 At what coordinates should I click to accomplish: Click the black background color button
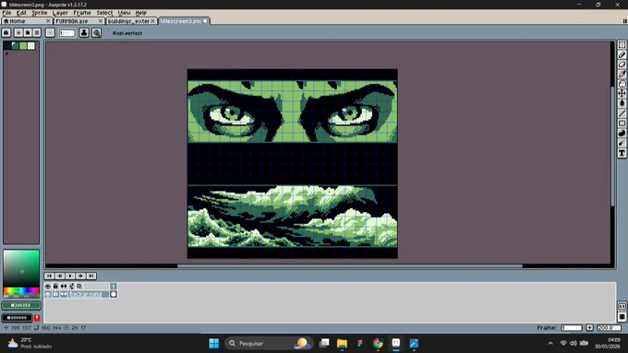(x=17, y=318)
